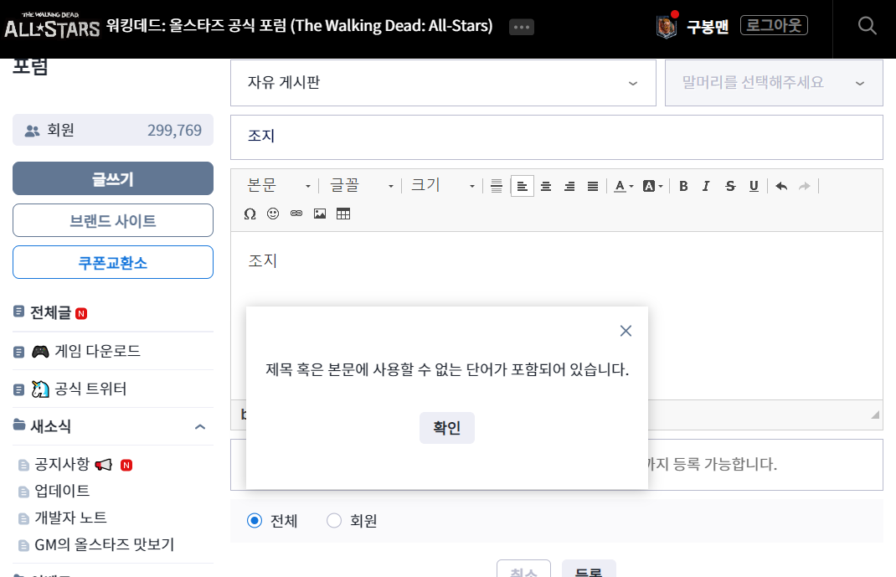
Task: Go to 전체글 in the sidebar
Action: click(x=50, y=312)
